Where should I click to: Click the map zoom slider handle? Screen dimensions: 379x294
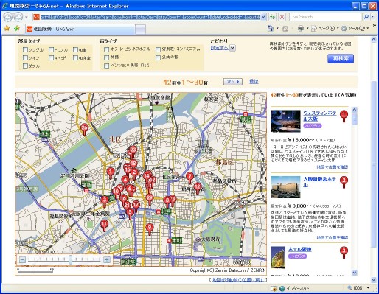(x=70, y=259)
